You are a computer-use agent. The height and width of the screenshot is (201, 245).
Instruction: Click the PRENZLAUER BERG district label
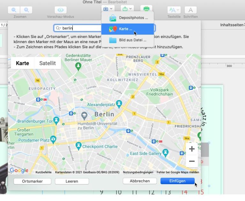[x=138, y=59]
